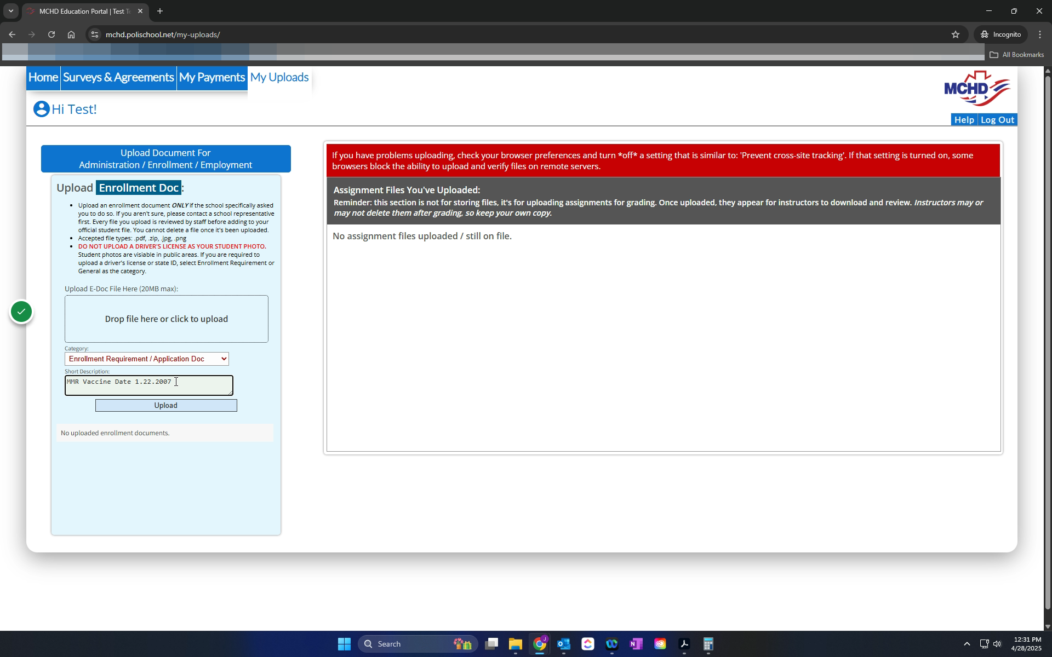Open All Bookmarks folder
This screenshot has width=1052, height=657.
click(1017, 55)
